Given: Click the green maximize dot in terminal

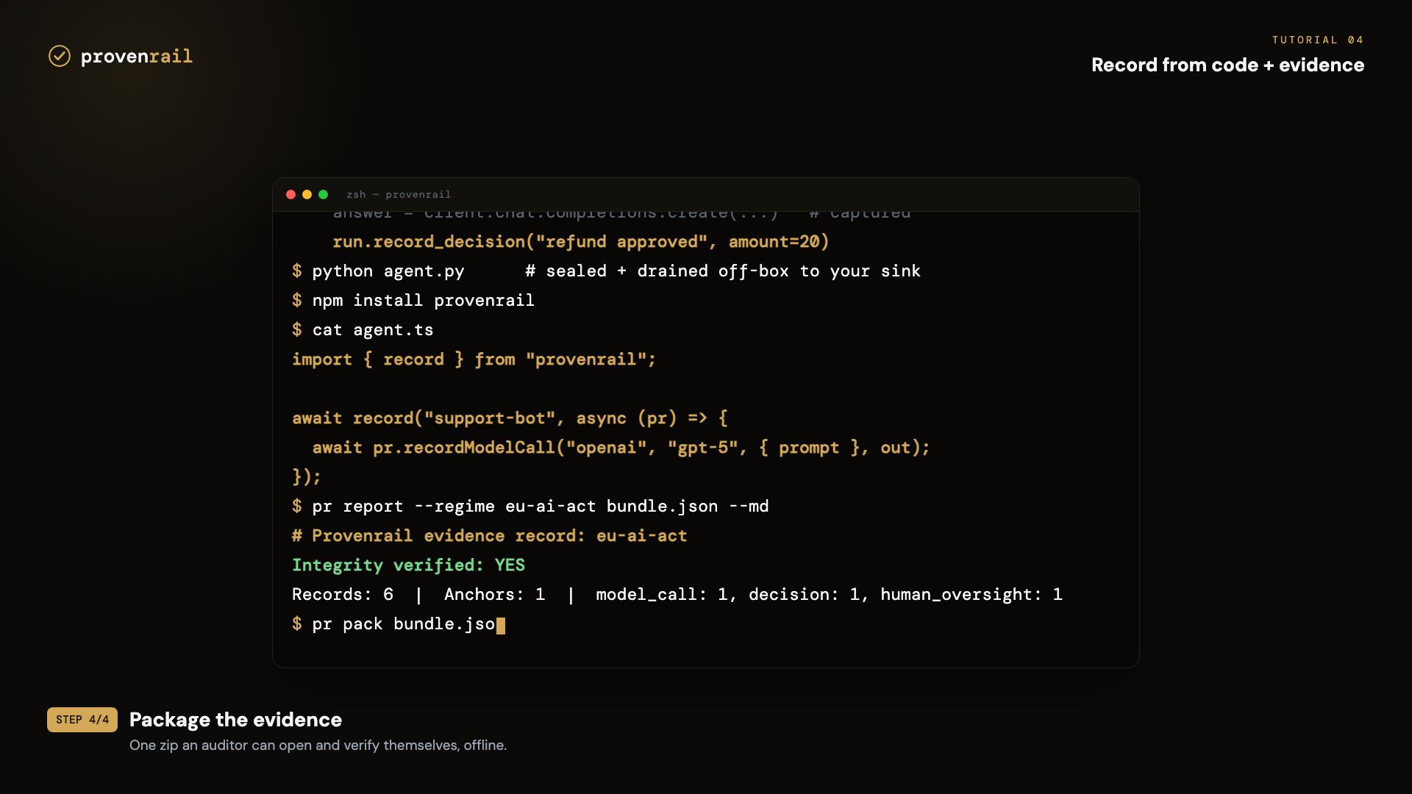Looking at the screenshot, I should (x=323, y=194).
